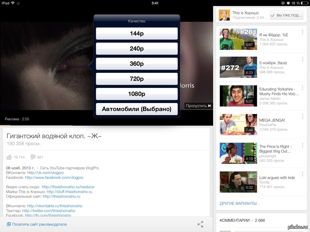Open Loki argues with kids thumbnail
The image size is (310, 232).
pos(238,182)
